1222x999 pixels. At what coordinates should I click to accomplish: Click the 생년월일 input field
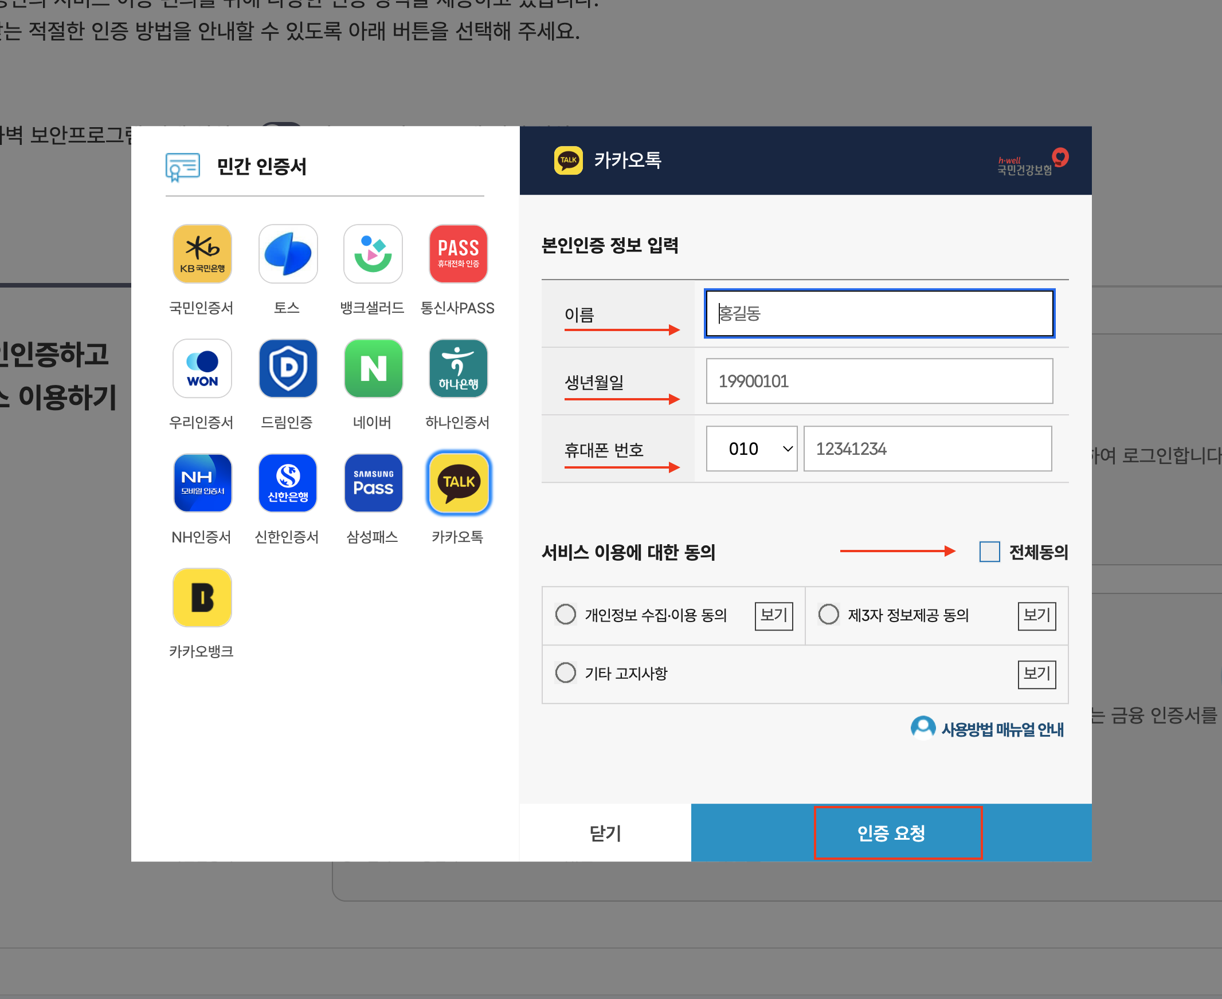click(879, 381)
